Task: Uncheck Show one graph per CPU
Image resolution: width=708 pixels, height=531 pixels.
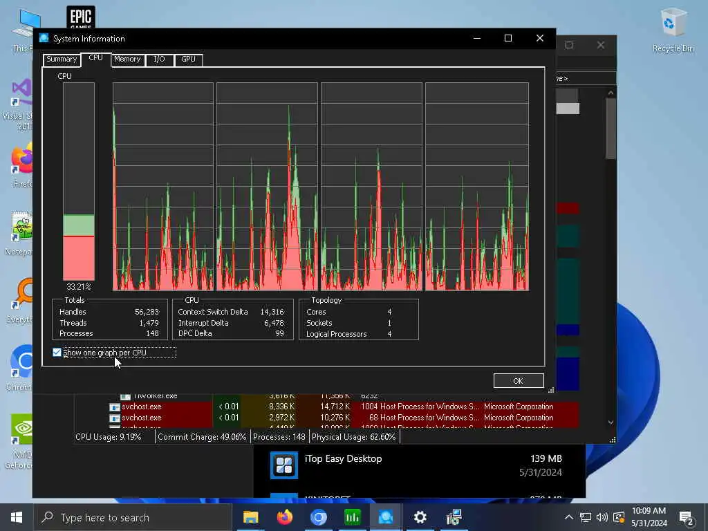Action: [57, 352]
